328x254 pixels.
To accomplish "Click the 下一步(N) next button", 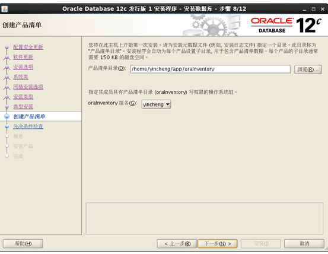I will click(x=218, y=243).
